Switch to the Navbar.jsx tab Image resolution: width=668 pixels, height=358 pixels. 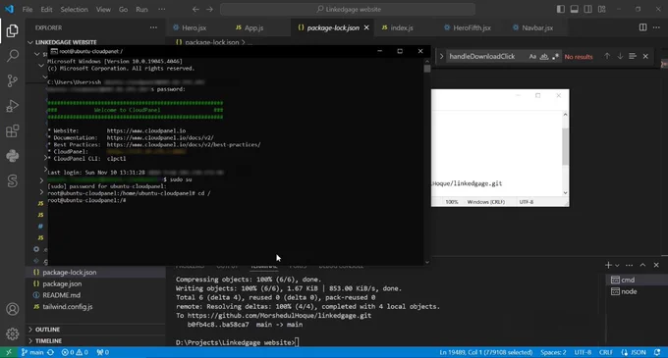tap(537, 27)
